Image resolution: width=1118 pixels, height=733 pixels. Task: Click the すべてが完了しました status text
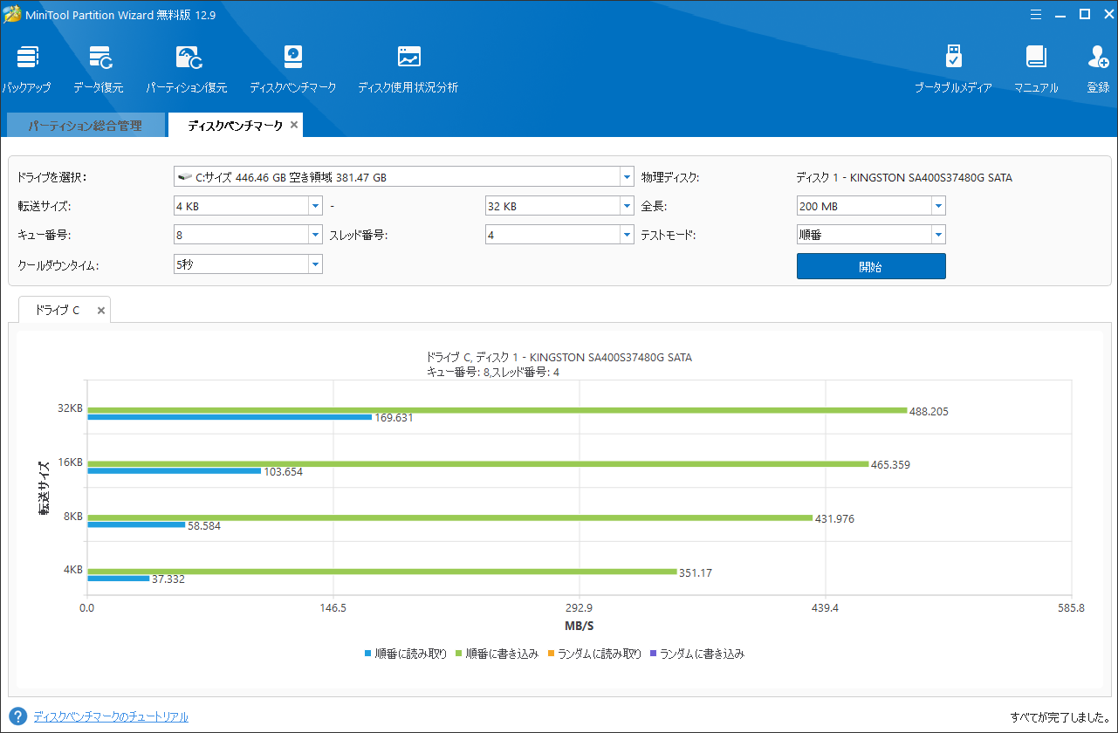click(1060, 717)
